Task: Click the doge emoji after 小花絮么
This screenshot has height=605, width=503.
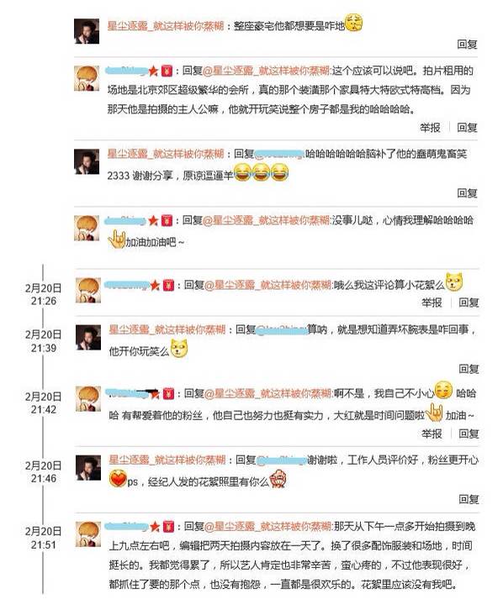Action: coord(454,281)
